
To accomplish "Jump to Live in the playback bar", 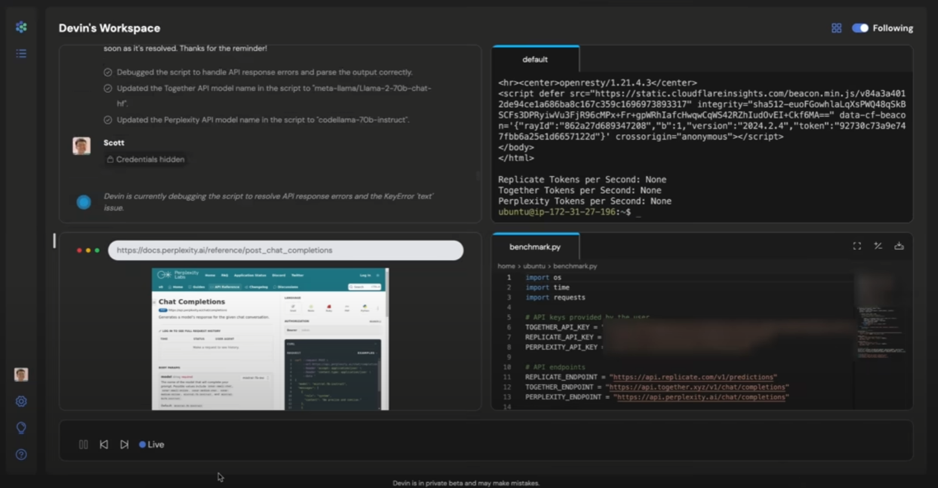I will [152, 444].
